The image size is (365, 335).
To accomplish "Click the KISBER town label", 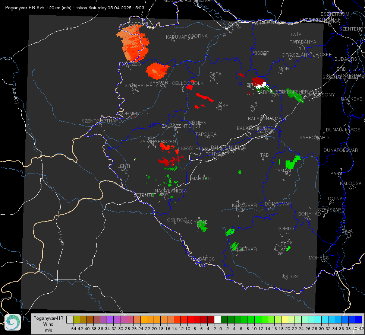I will [x=261, y=53].
